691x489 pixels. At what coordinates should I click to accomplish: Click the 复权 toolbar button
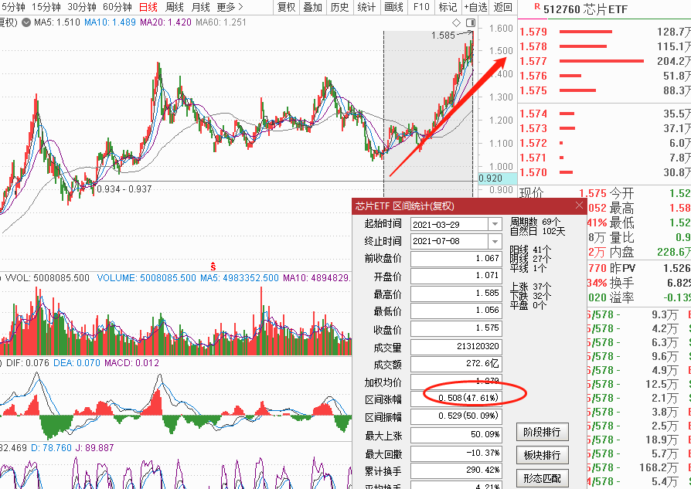287,7
